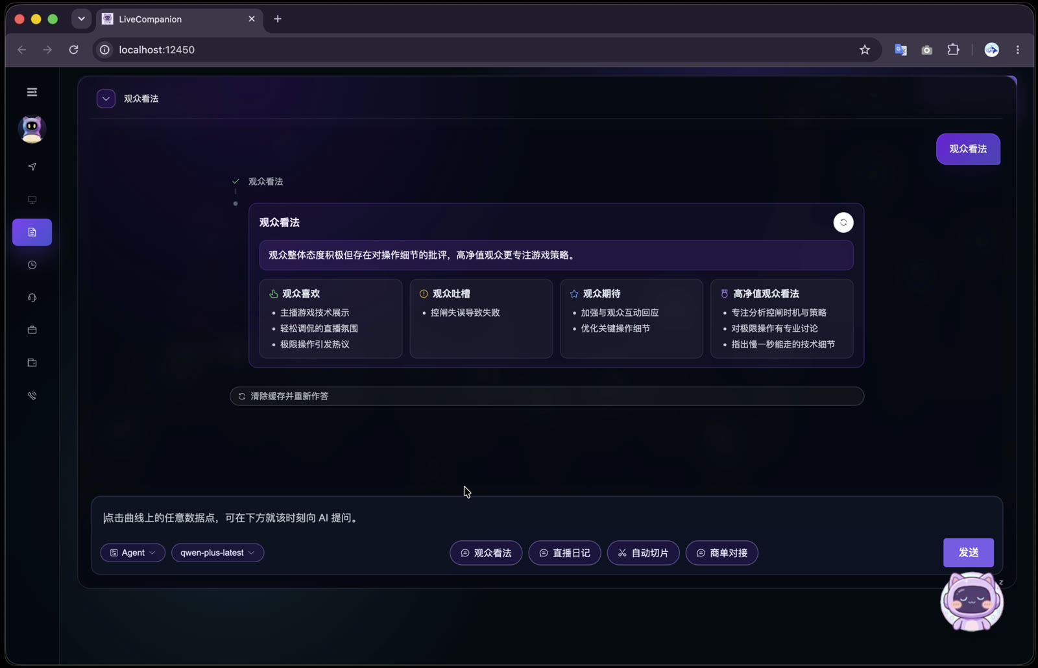Click bullet 主播游戏技术展示
The image size is (1038, 668).
(315, 313)
